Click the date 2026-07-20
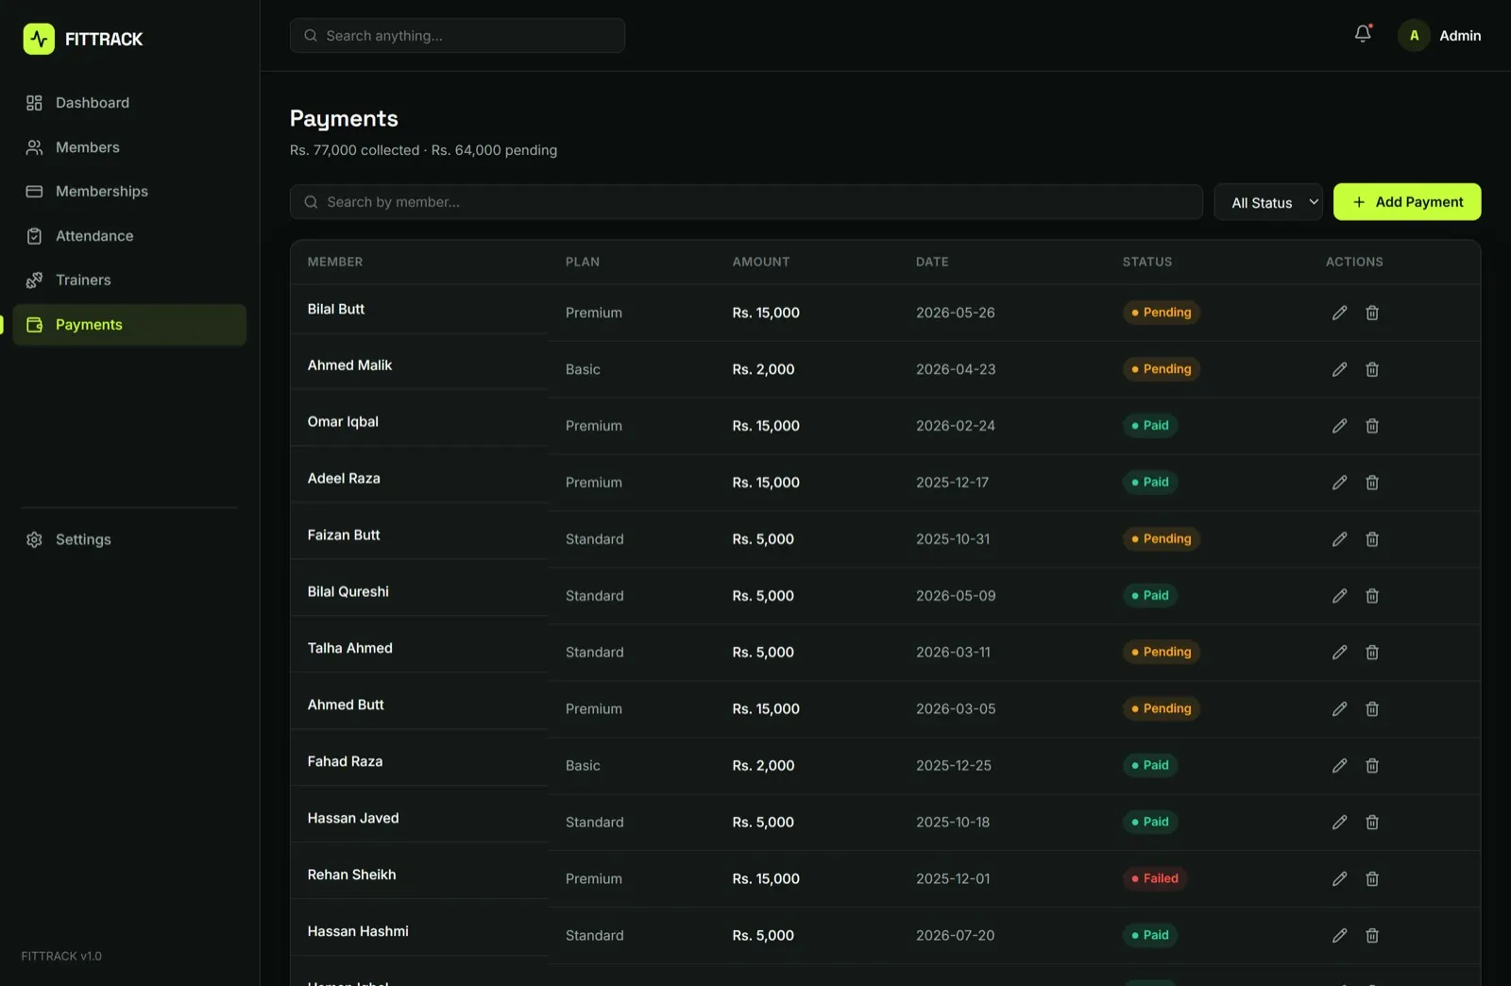This screenshot has height=986, width=1511. [955, 935]
